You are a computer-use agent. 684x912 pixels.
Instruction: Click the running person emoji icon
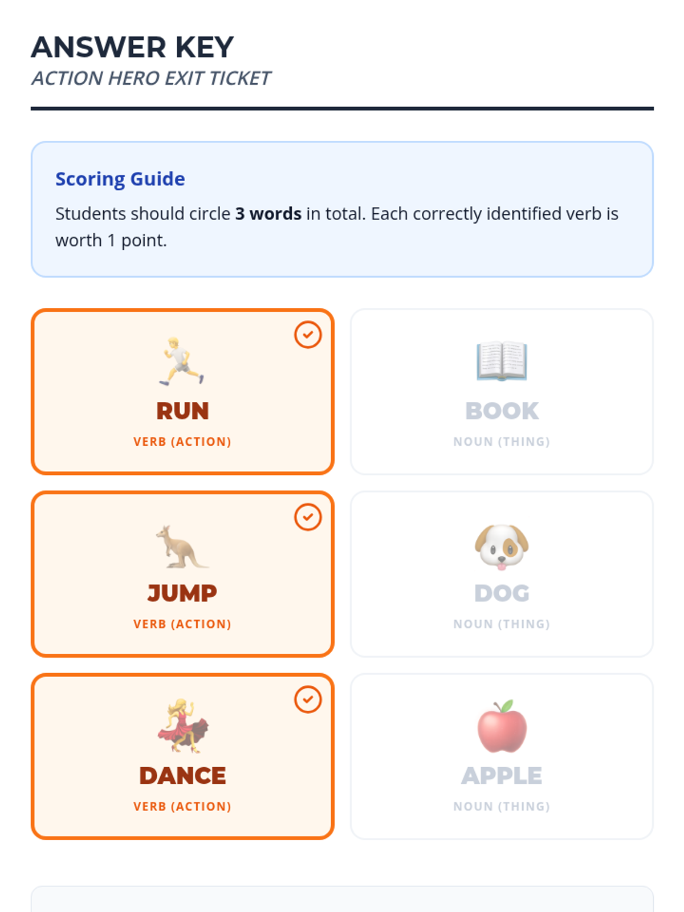point(182,361)
